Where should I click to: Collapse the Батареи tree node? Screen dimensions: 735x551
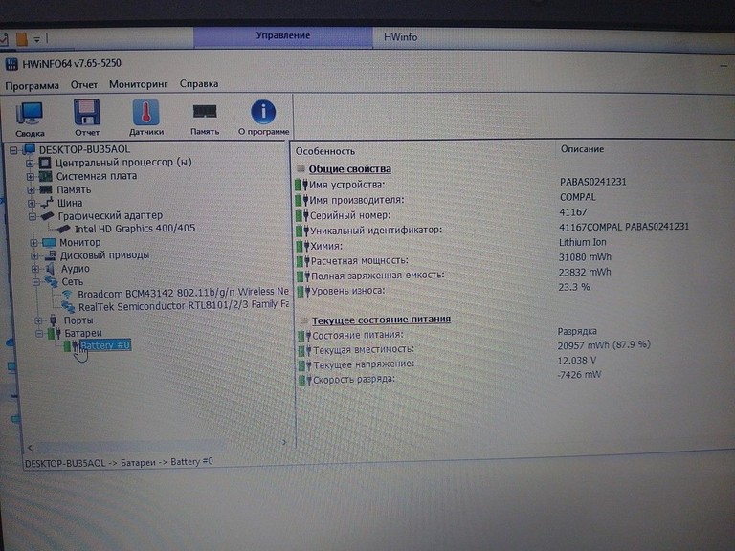(x=39, y=334)
